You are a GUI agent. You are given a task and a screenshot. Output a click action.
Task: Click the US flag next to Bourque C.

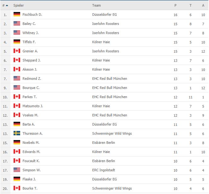pos(17,87)
